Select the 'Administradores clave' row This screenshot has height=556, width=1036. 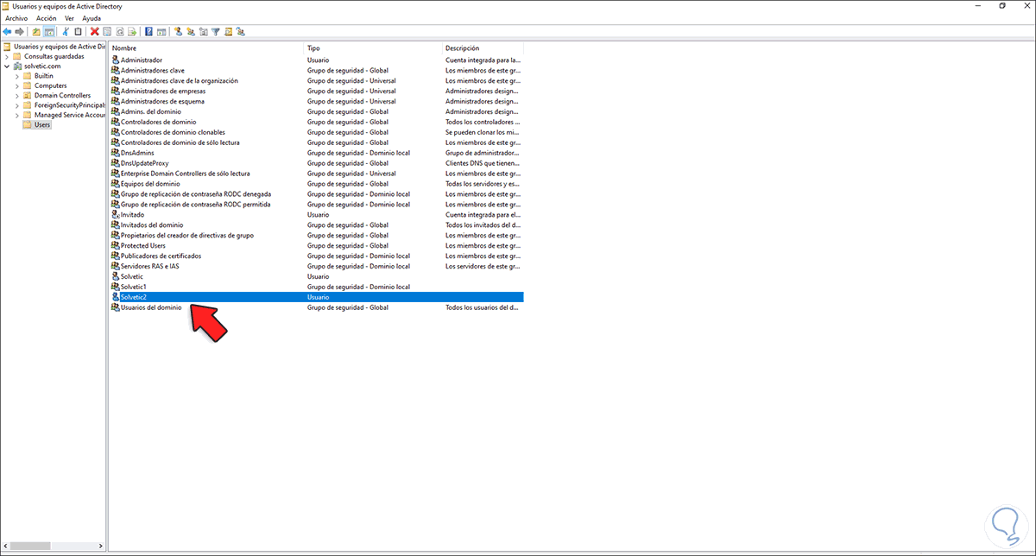(x=317, y=71)
